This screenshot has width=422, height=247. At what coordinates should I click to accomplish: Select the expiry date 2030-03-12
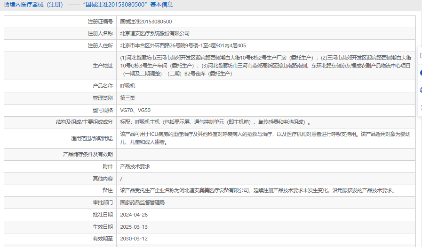pyautogui.click(x=134, y=239)
